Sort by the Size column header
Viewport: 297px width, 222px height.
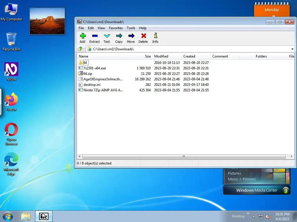coord(138,56)
